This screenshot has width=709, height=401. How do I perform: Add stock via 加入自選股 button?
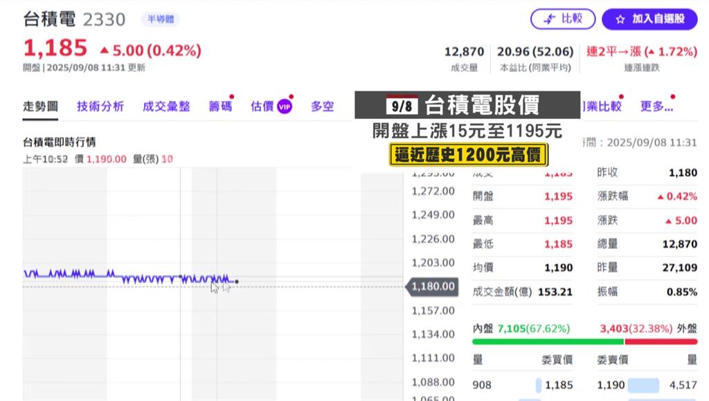pyautogui.click(x=649, y=19)
